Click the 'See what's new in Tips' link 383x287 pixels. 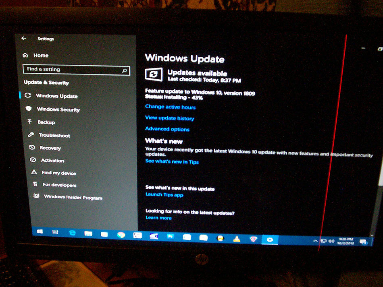tap(172, 161)
